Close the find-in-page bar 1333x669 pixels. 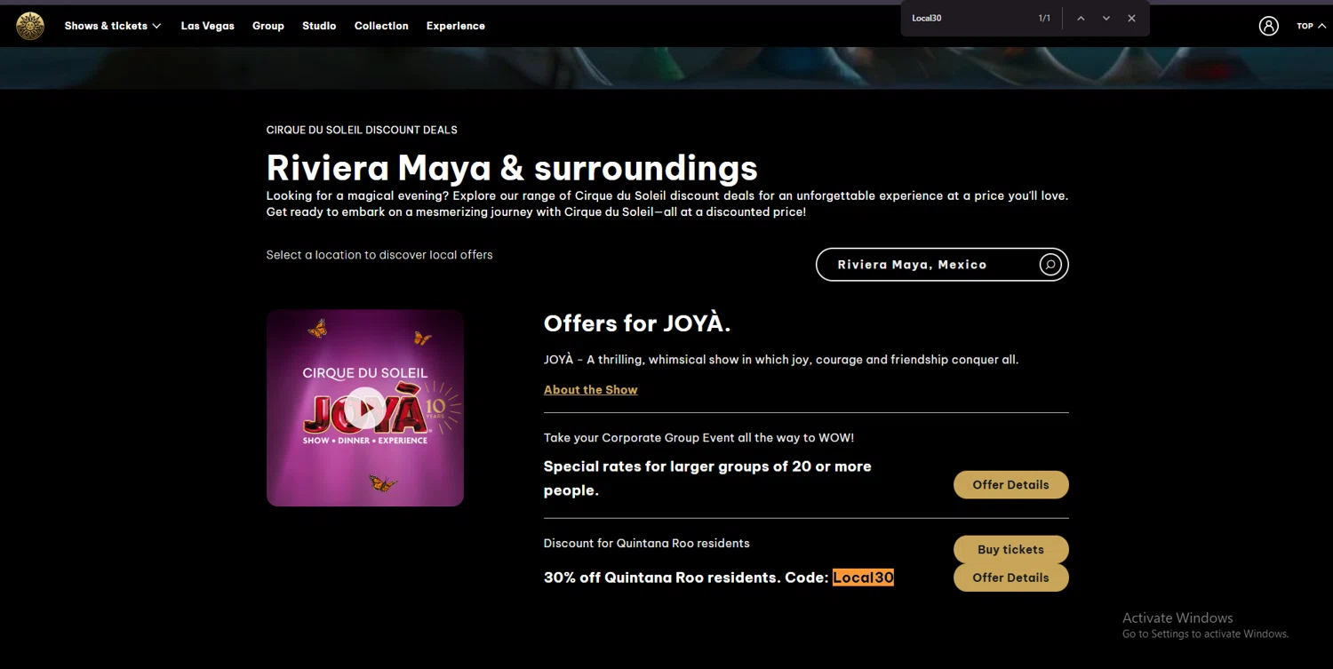tap(1131, 18)
